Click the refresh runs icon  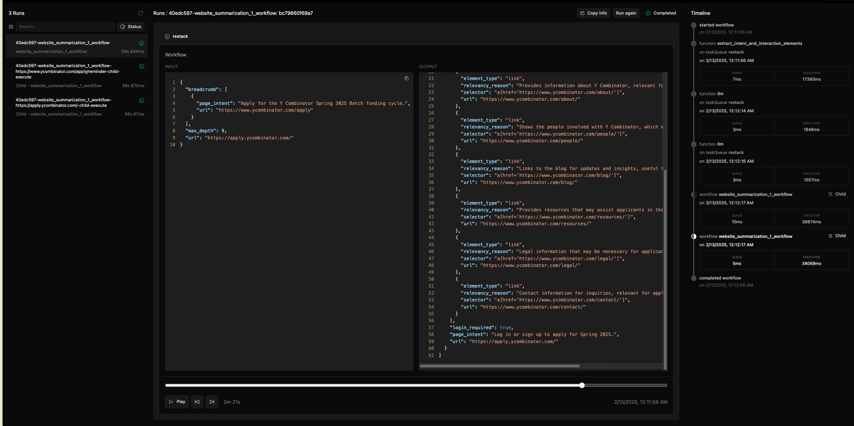click(141, 13)
